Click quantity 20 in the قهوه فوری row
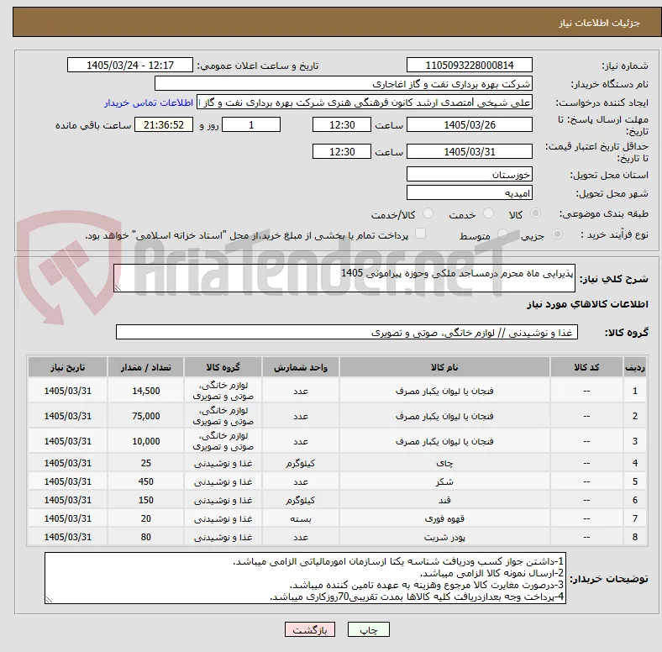This screenshot has width=662, height=652. [145, 518]
